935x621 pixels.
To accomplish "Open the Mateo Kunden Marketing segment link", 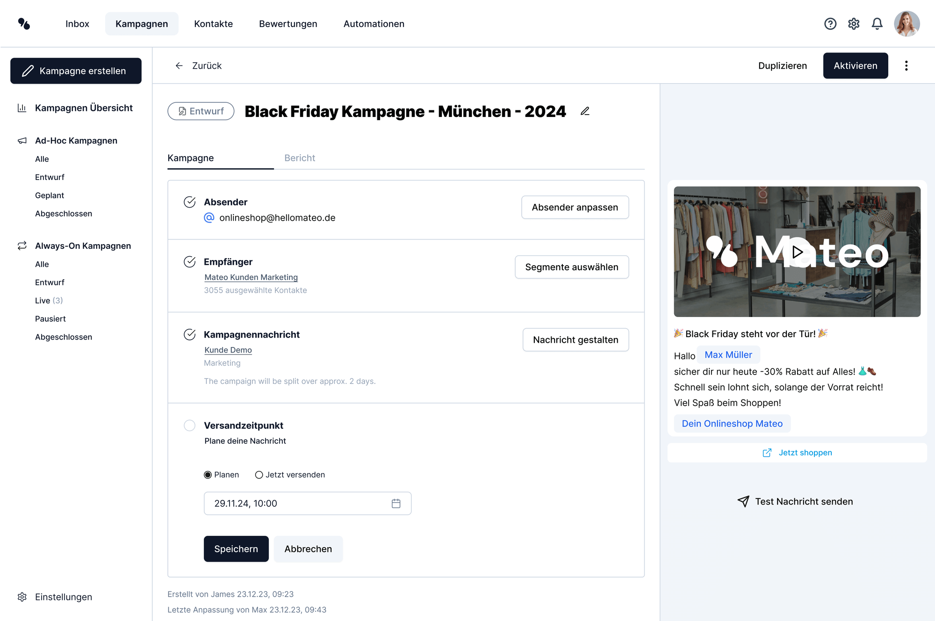I will 251,277.
